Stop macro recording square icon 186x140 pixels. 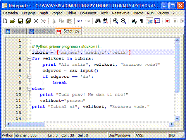tap(175, 21)
